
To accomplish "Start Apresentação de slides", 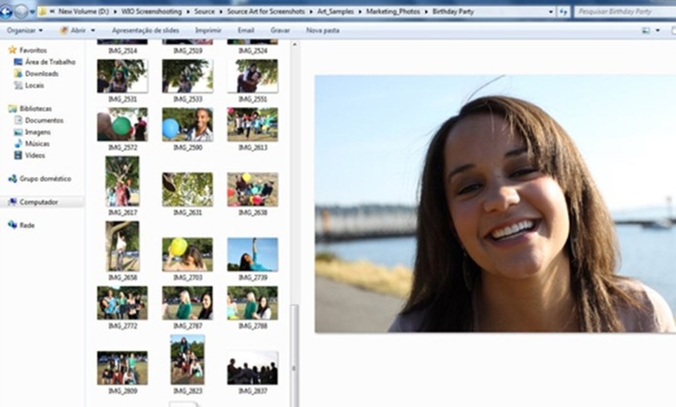I will point(145,31).
